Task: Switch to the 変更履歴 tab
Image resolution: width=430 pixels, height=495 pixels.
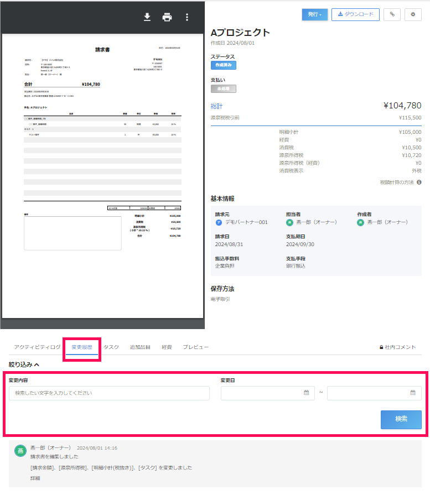Action: (82, 347)
